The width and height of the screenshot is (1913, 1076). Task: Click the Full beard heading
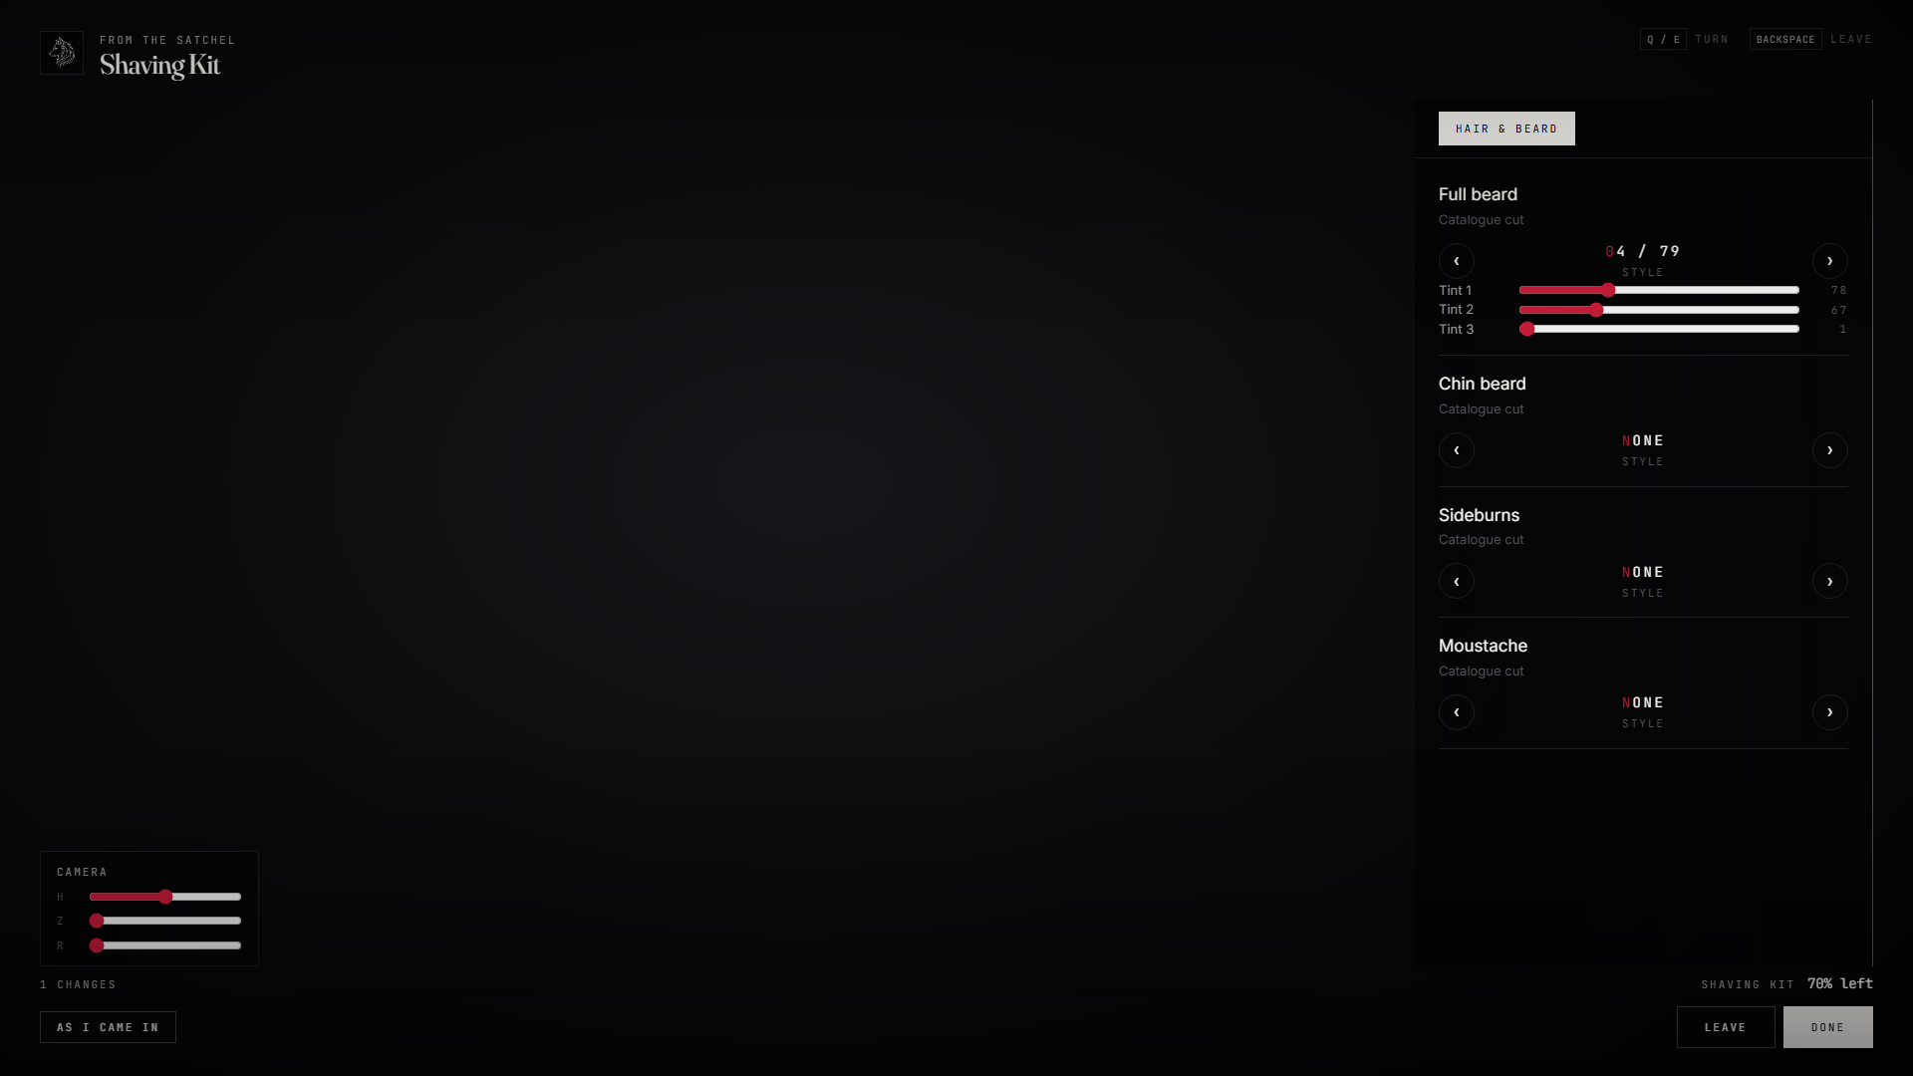1478,194
